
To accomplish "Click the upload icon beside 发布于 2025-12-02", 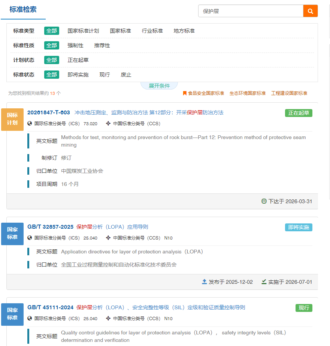I will [204, 282].
